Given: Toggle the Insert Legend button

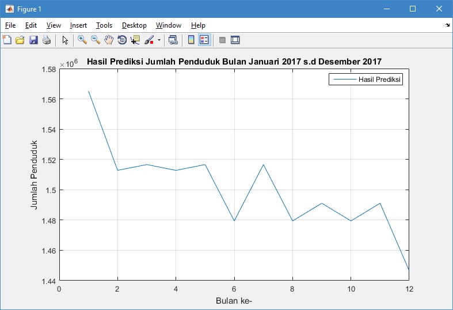Looking at the screenshot, I should coord(204,40).
